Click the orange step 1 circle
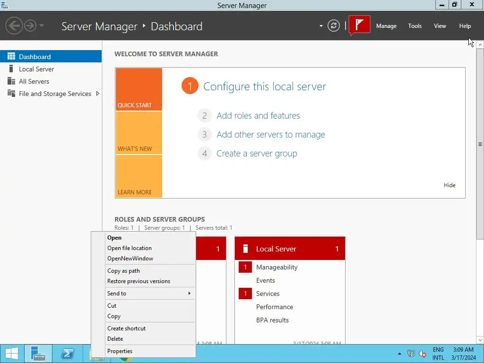Image resolution: width=484 pixels, height=363 pixels. coord(190,86)
